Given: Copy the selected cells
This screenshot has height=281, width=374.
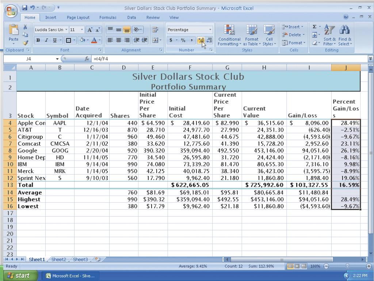Looking at the screenshot, I should tap(25, 35).
